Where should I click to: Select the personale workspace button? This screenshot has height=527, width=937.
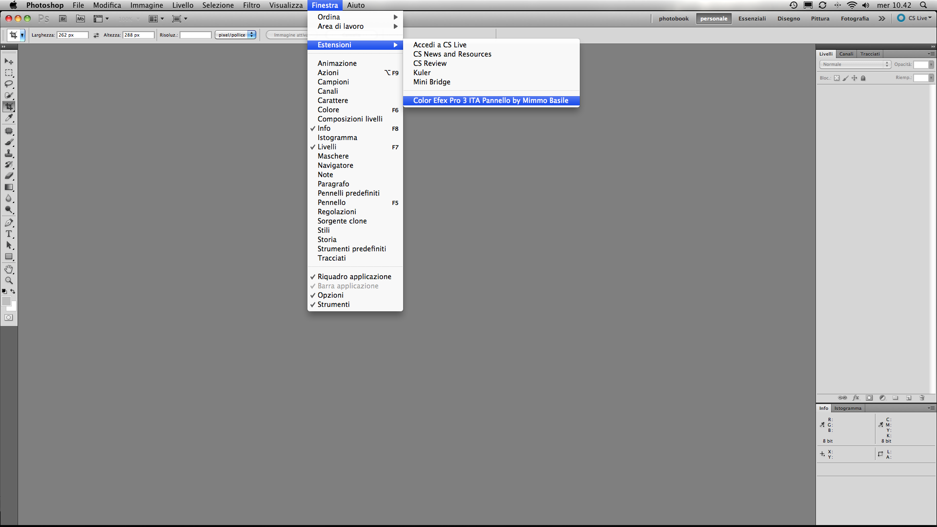[x=713, y=19]
